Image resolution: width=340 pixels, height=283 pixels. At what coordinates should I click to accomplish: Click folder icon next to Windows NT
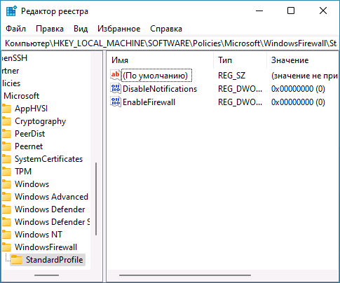(7, 235)
